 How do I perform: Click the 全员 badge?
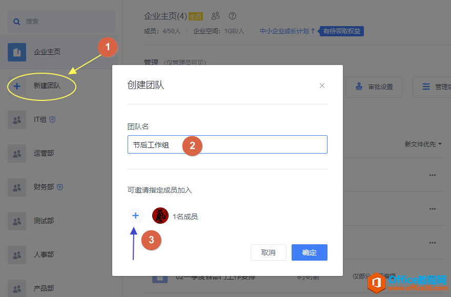(x=196, y=17)
